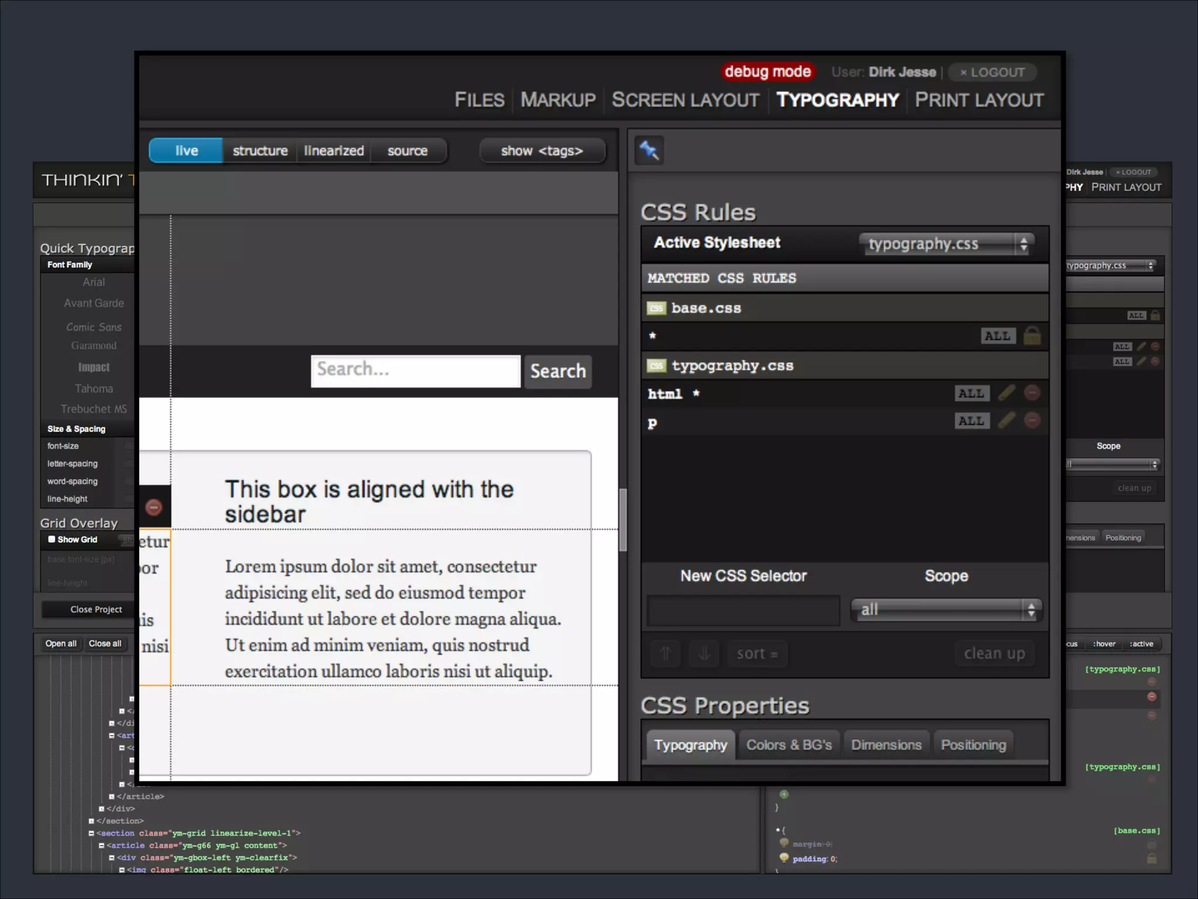Open the Scope dropdown set to all

coord(946,610)
